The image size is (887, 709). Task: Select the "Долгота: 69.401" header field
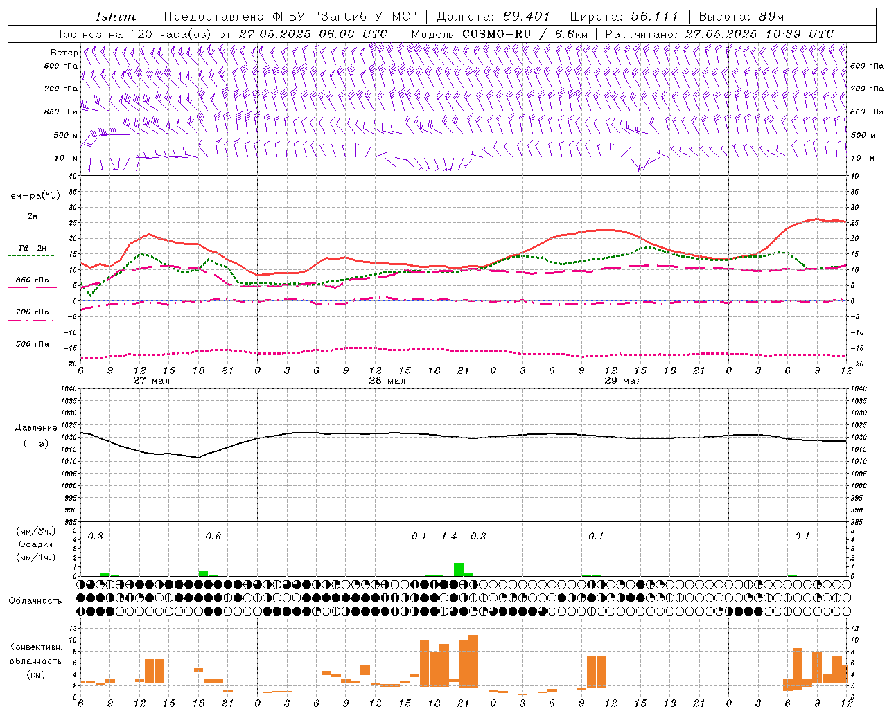(x=493, y=17)
